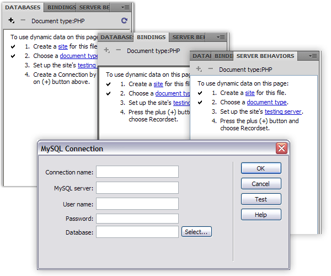This screenshot has height=276, width=331.
Task: Click 'Document type:PHP' text in Server Behaviors panel
Action: click(x=245, y=70)
